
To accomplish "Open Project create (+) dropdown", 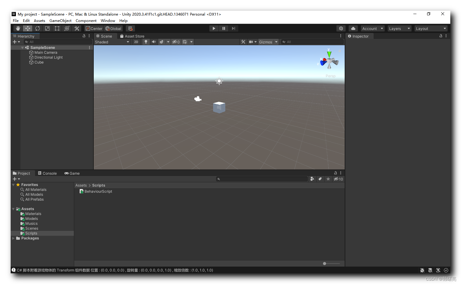I will [16, 179].
